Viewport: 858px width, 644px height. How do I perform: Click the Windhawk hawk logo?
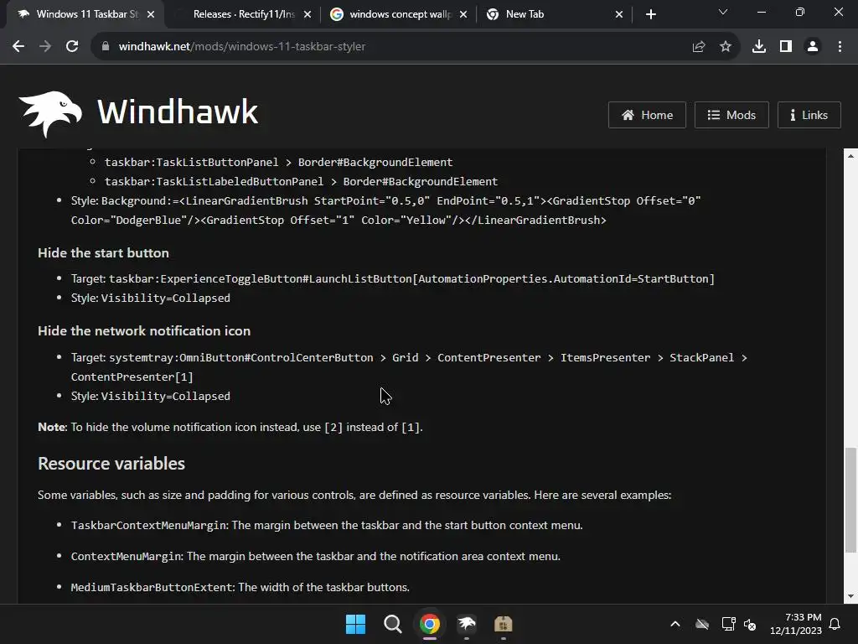click(x=50, y=113)
